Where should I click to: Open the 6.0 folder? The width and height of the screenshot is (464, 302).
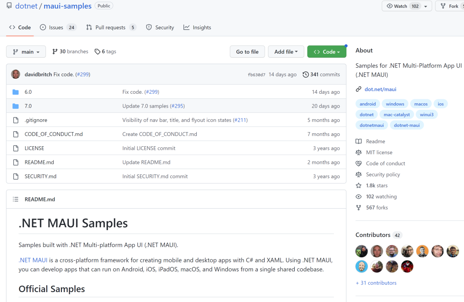pyautogui.click(x=28, y=92)
